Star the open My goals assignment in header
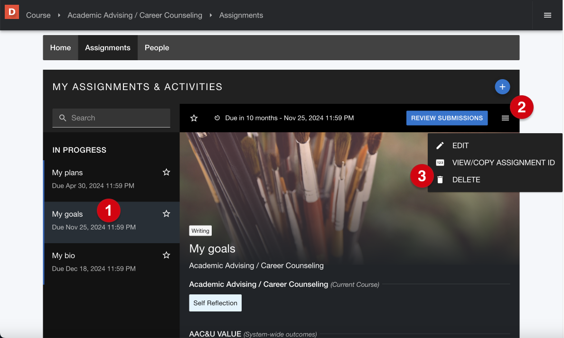The height and width of the screenshot is (338, 564). point(194,118)
